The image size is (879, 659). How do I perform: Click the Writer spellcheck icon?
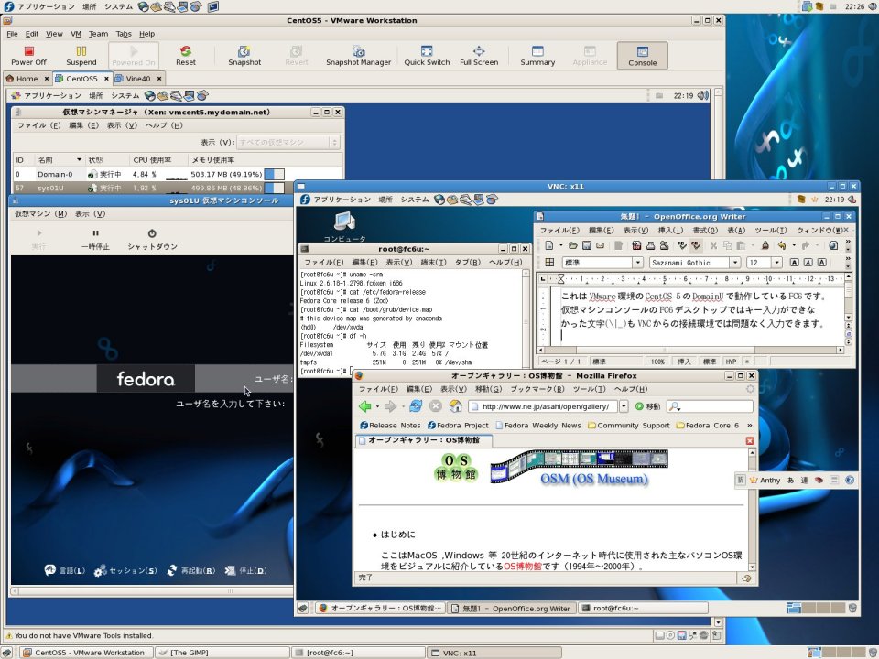pos(681,245)
